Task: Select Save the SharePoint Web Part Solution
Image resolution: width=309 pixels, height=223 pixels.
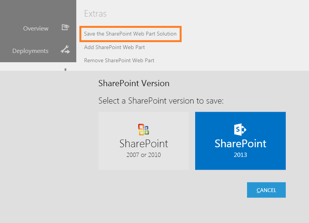Action: pyautogui.click(x=130, y=34)
